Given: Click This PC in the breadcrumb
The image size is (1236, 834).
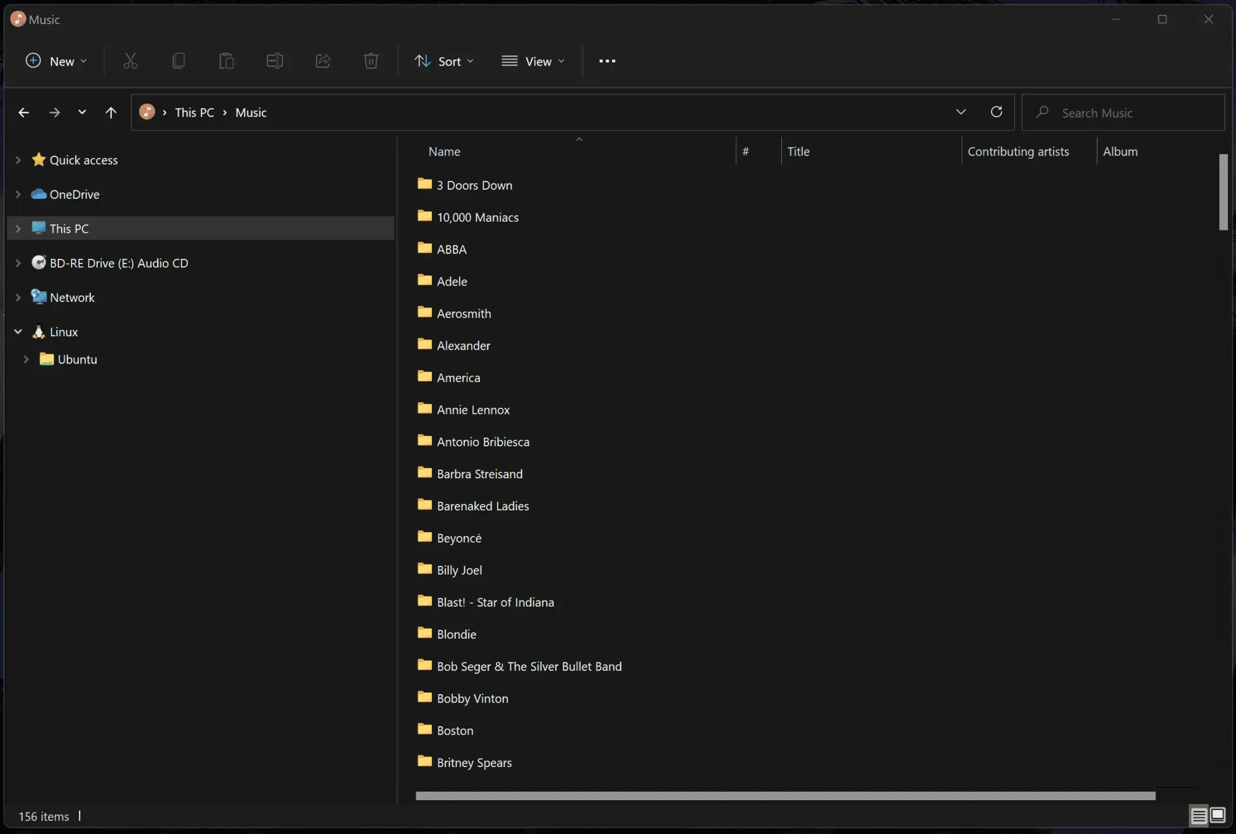Looking at the screenshot, I should [194, 112].
